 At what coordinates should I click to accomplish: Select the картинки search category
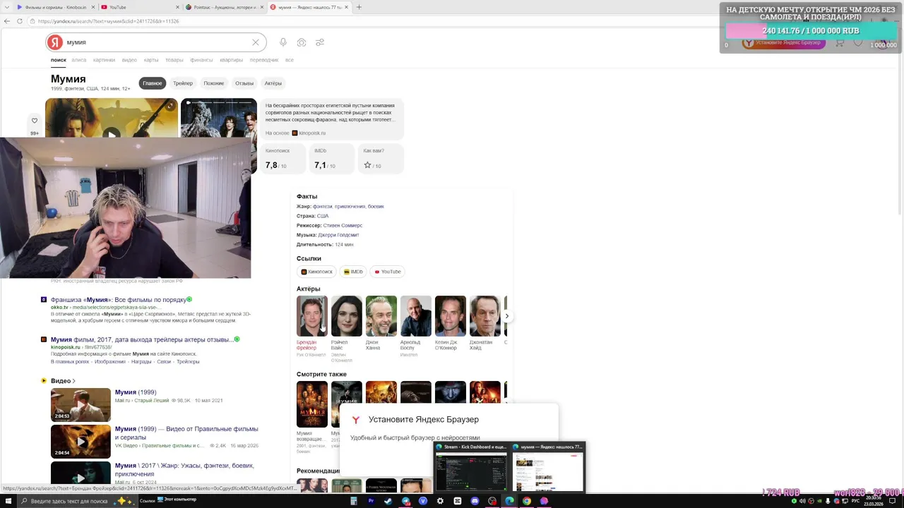[x=104, y=60]
